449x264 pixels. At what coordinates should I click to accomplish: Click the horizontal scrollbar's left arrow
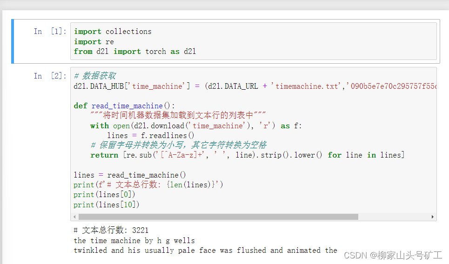[x=75, y=217]
